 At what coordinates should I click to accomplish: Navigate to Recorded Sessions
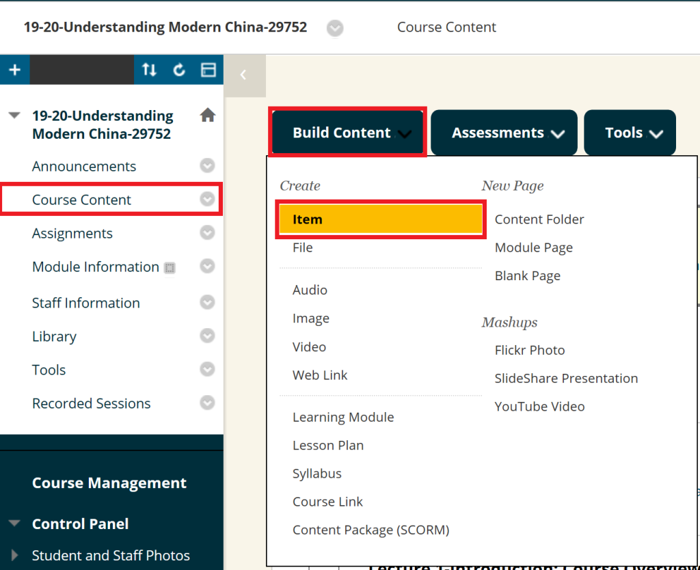(x=91, y=403)
